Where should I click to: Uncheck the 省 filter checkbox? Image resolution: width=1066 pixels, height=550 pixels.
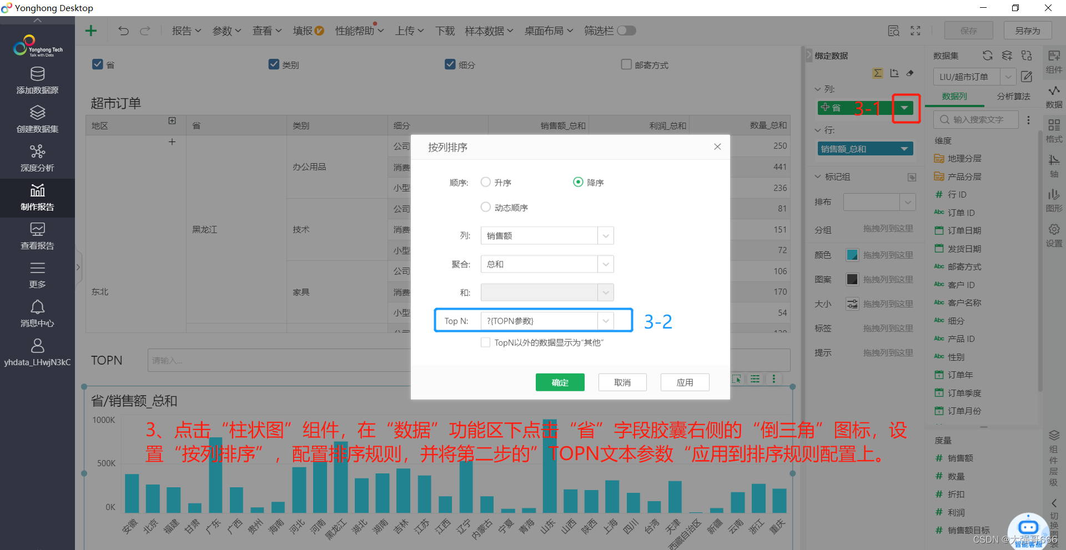tap(98, 64)
